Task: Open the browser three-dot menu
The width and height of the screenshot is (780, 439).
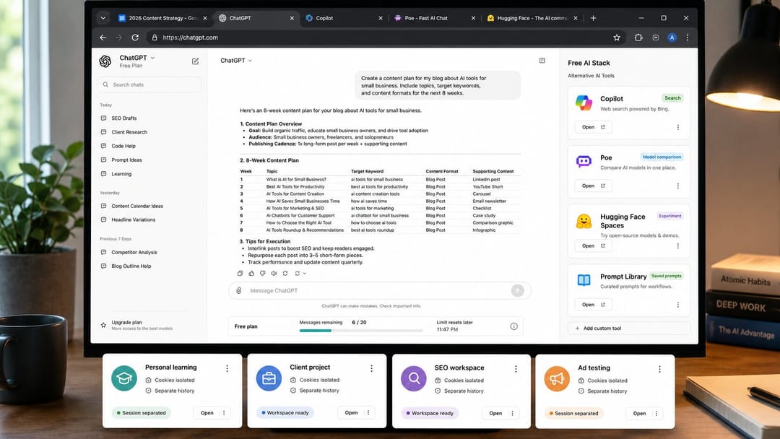Action: (688, 38)
